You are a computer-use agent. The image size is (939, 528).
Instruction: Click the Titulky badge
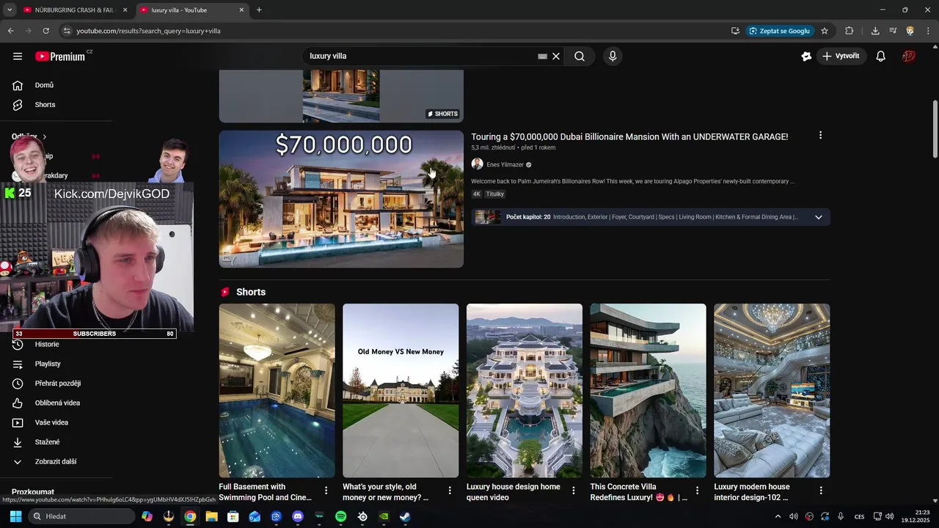(x=495, y=194)
